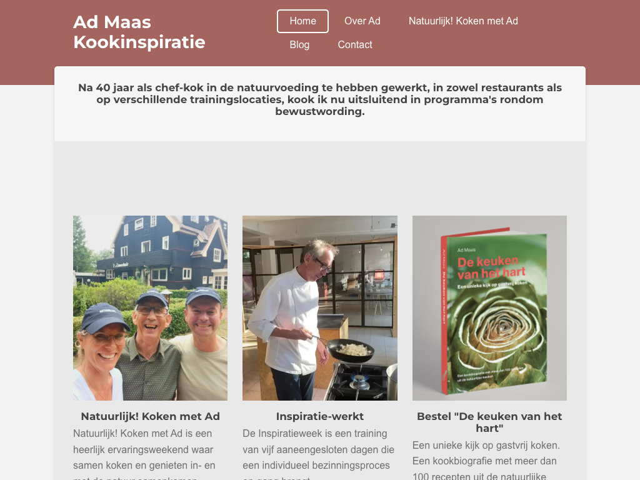This screenshot has height=480, width=640.
Task: Click the De keuken van het hart book cover
Action: tap(489, 308)
